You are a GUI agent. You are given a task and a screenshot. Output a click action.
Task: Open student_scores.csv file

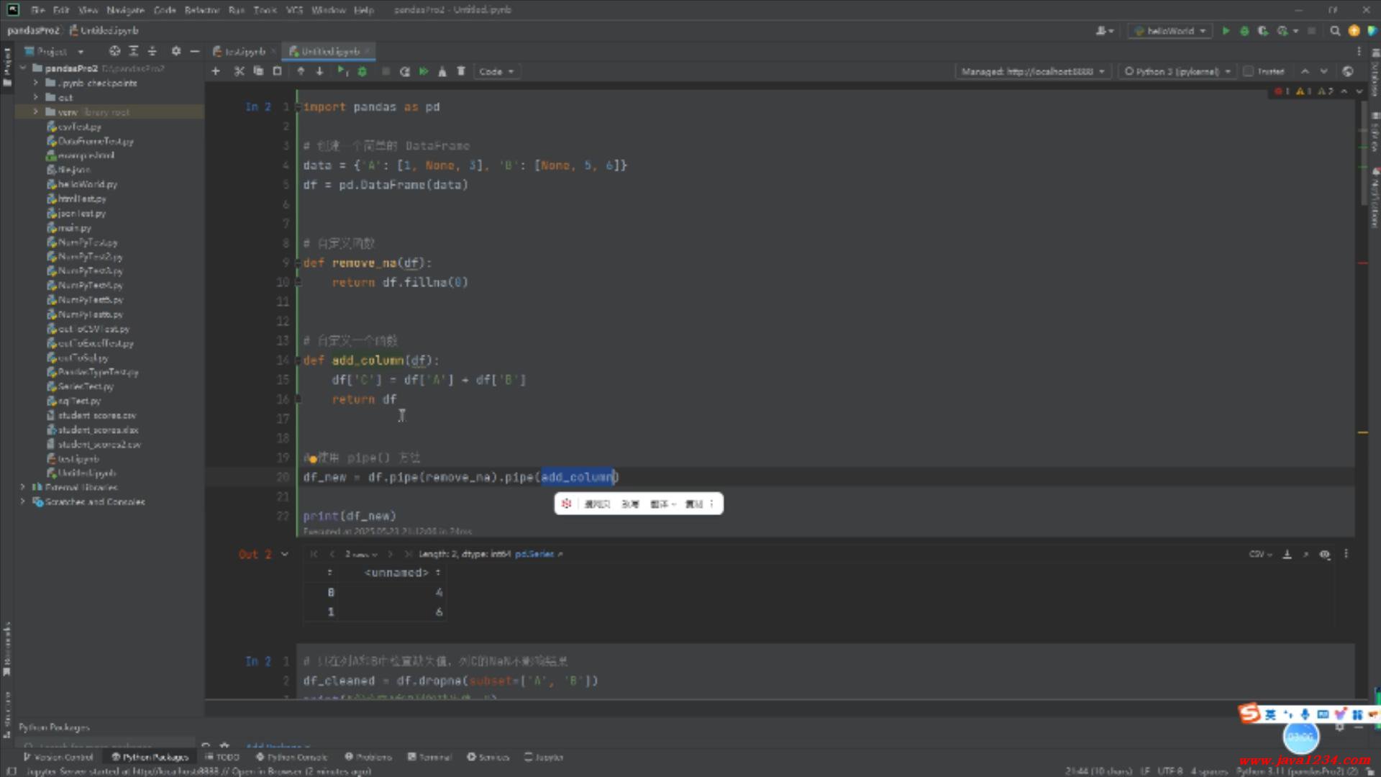pyautogui.click(x=96, y=415)
